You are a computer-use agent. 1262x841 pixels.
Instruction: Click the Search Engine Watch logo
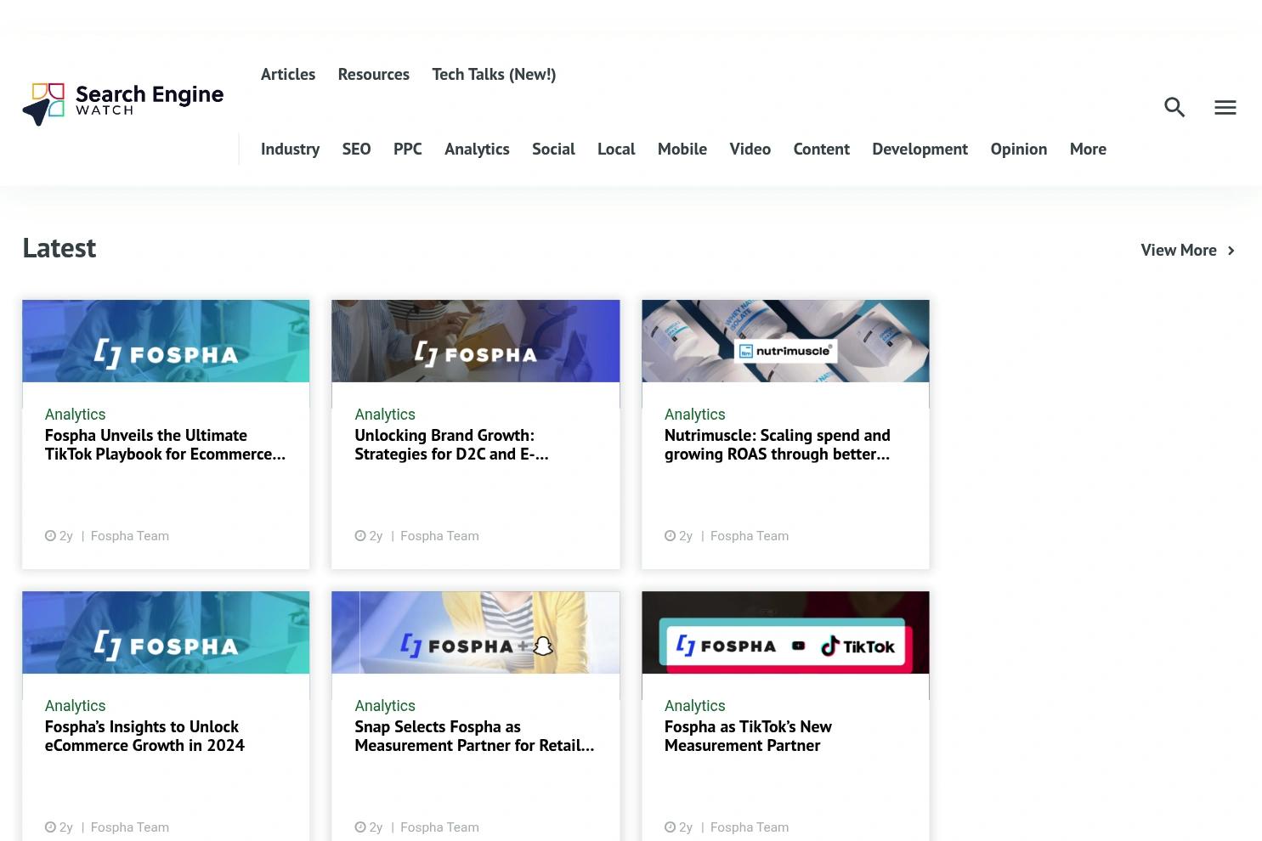123,104
